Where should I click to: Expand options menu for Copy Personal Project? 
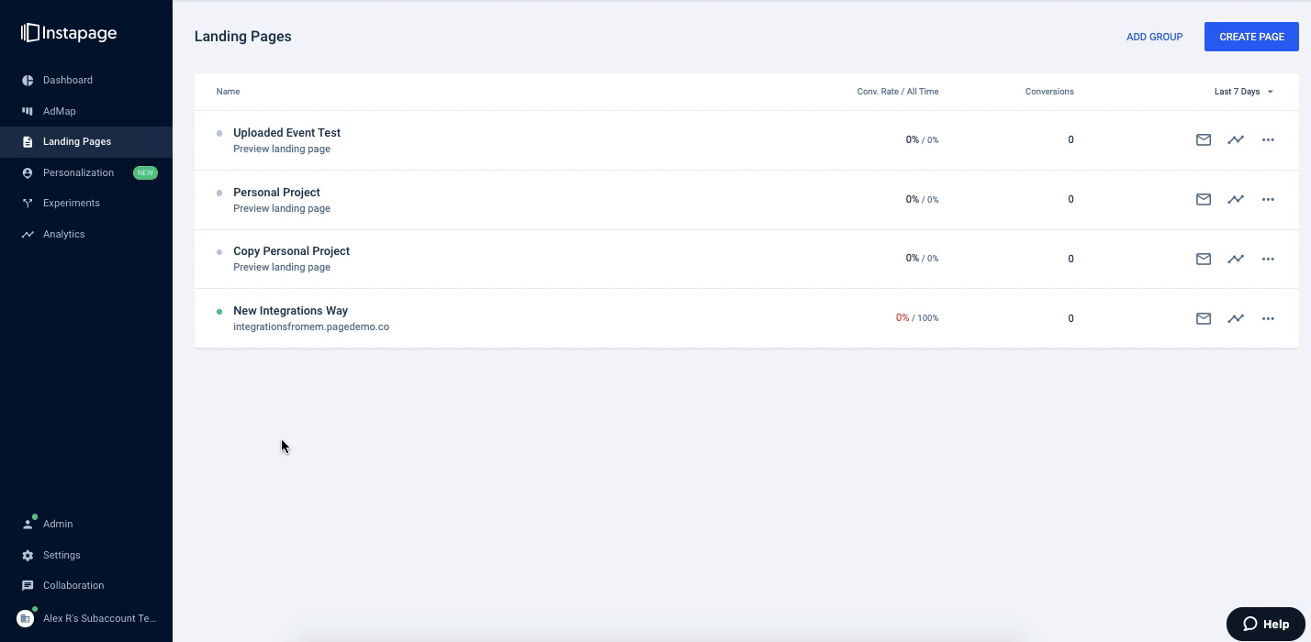coord(1268,259)
